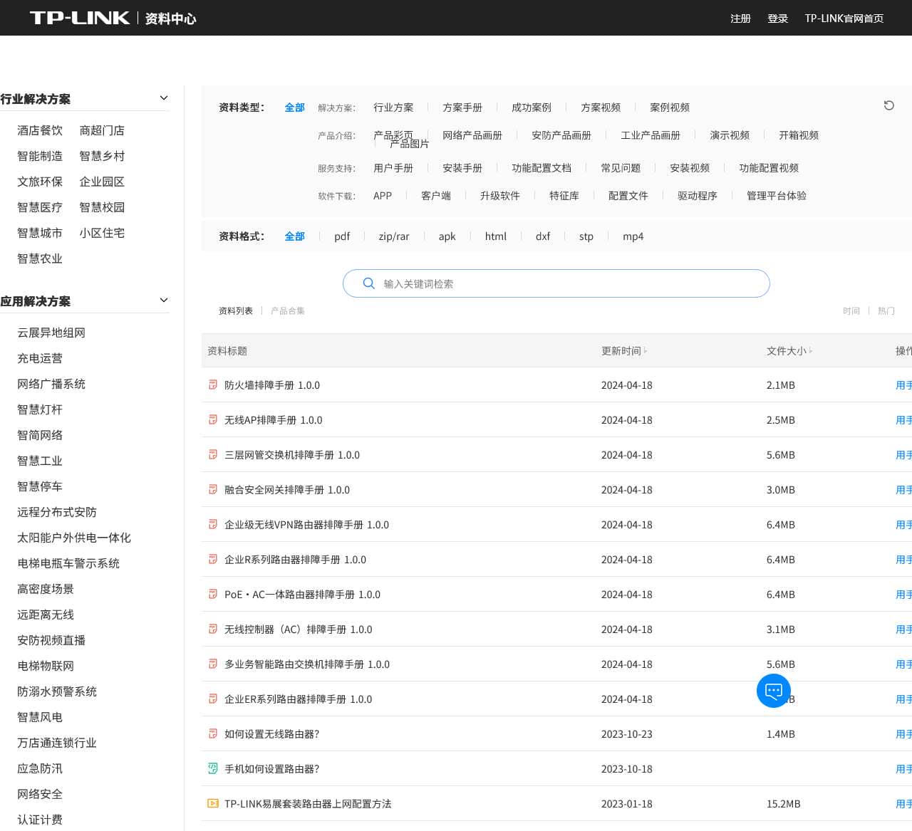Sort the list by 更新时间 column

coord(624,350)
